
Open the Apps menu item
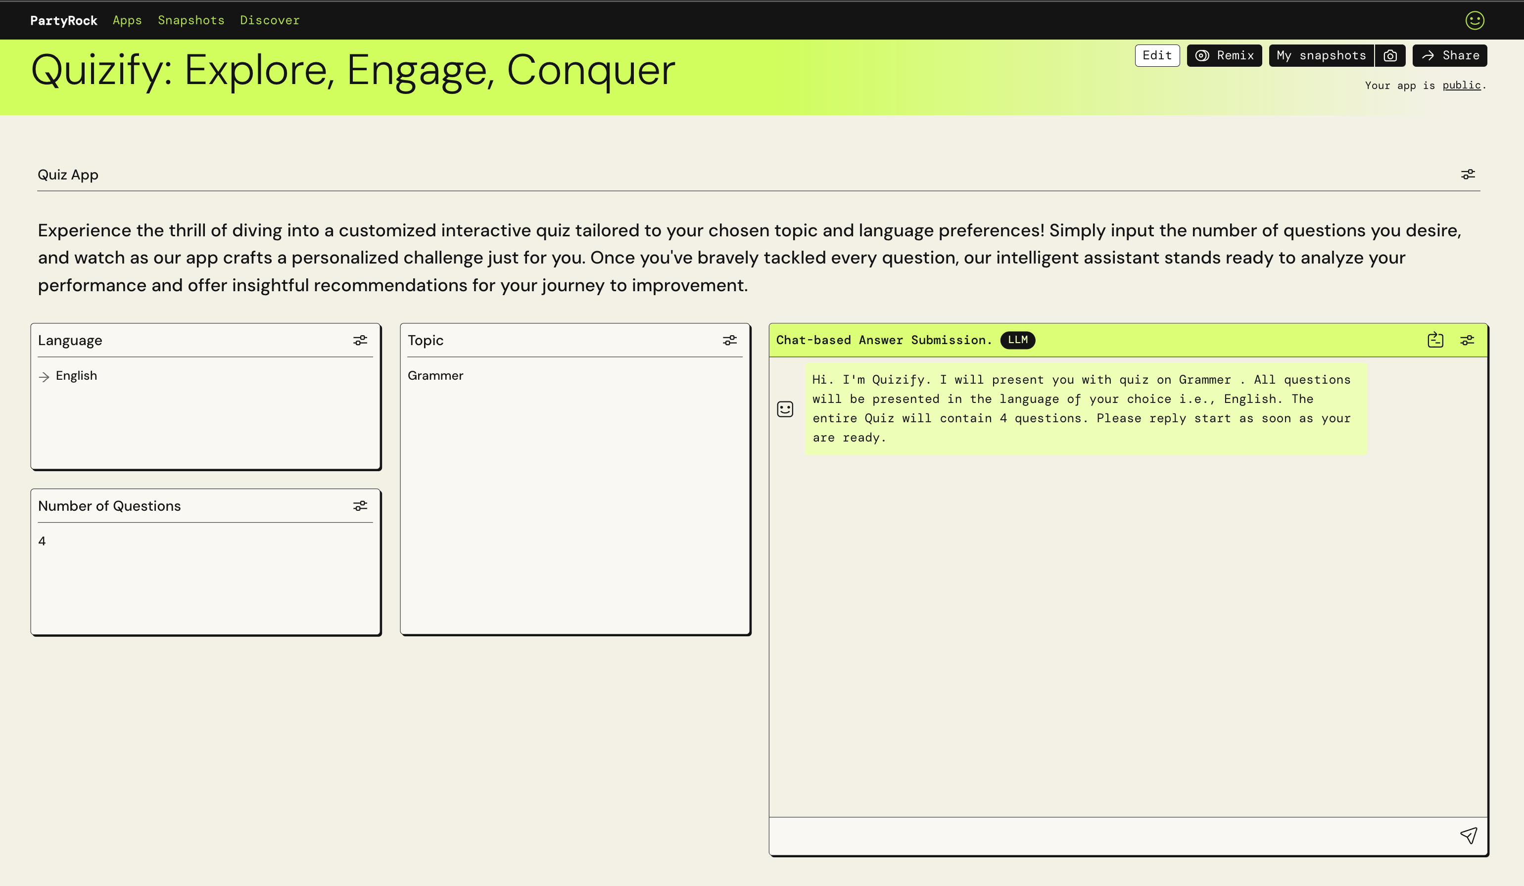pyautogui.click(x=127, y=20)
